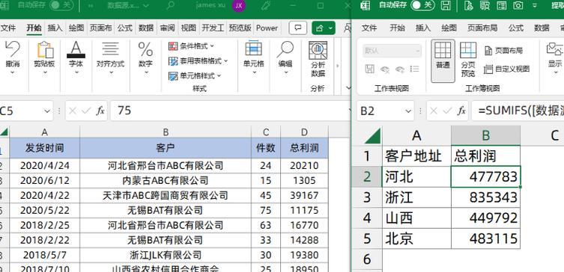Screen dimensions: 564x272
Task: Select the profit cell 39167
Action: [x=304, y=196]
